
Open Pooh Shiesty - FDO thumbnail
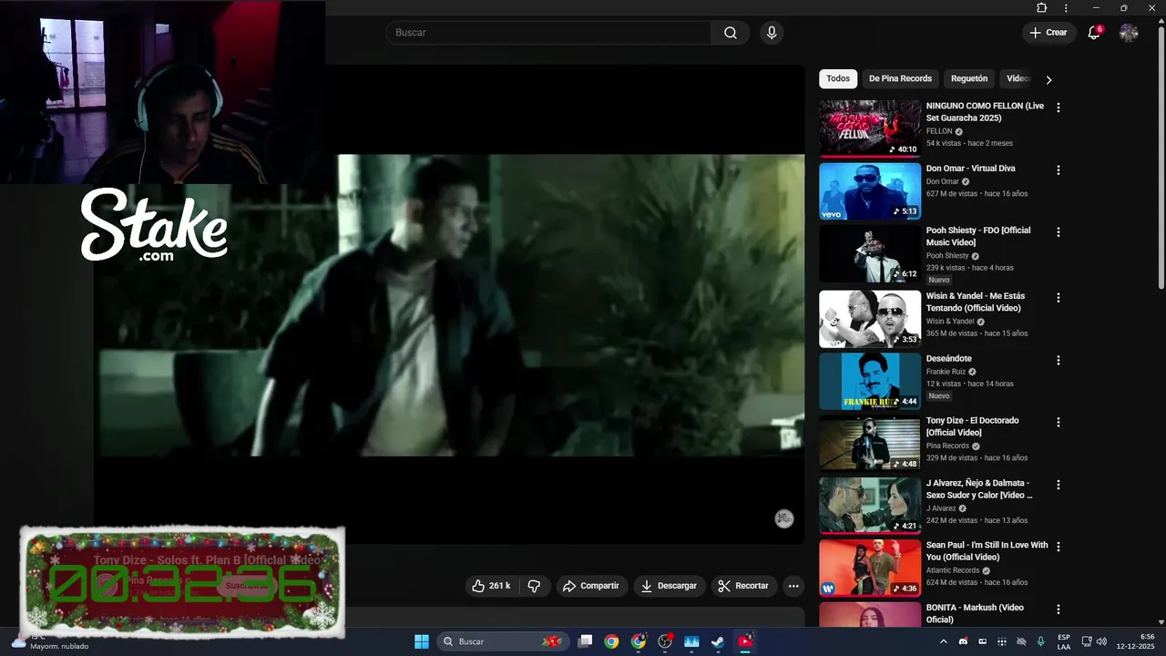870,253
